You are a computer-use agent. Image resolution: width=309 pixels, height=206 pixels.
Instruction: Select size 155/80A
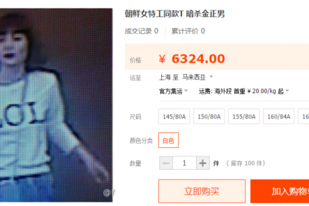click(x=244, y=116)
